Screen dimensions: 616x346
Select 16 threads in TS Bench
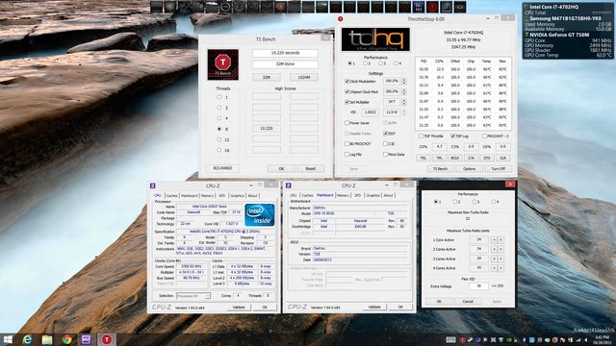[x=219, y=150]
